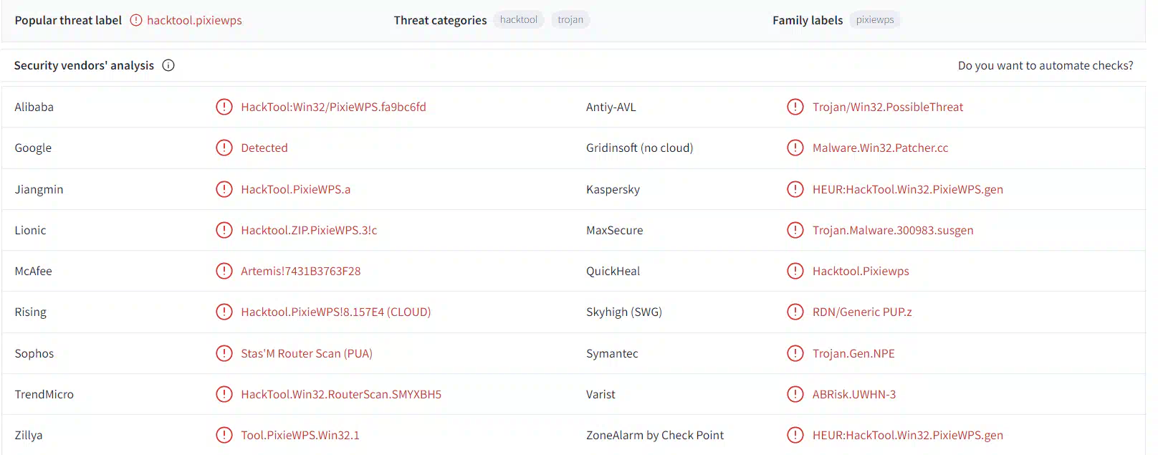Click warning icon next to Symantec Trojan.Gen.NPE
This screenshot has width=1158, height=455.
[x=795, y=353]
